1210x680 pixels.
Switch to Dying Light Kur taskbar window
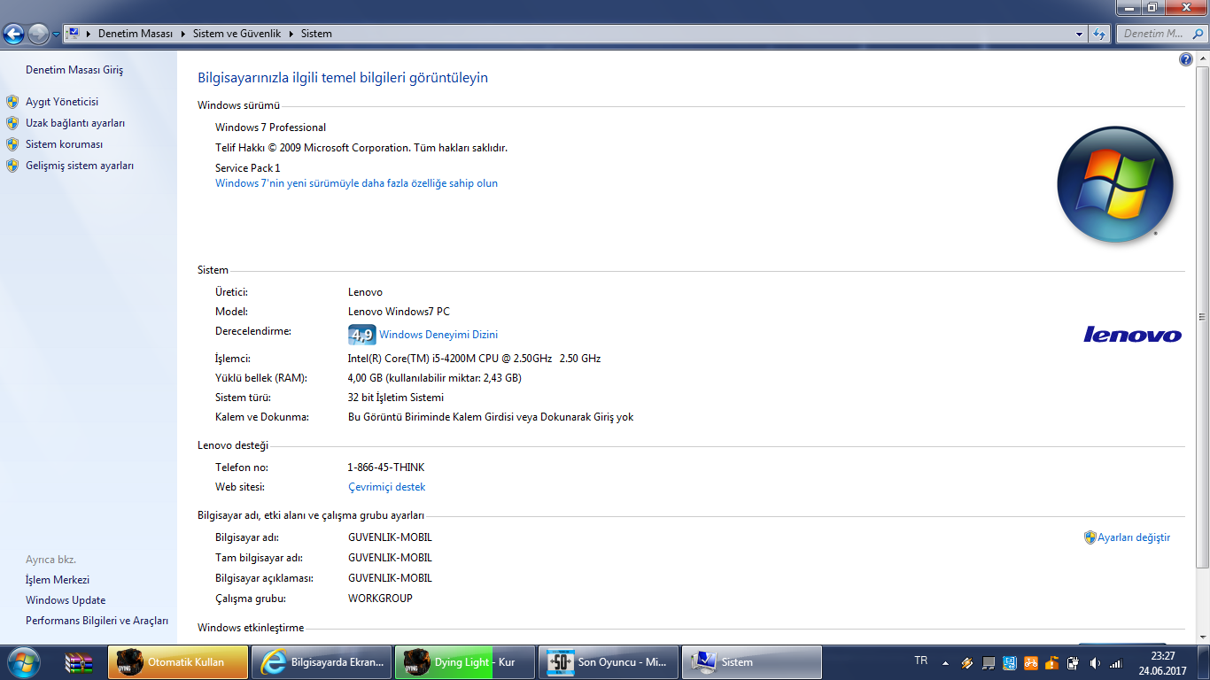coord(465,662)
